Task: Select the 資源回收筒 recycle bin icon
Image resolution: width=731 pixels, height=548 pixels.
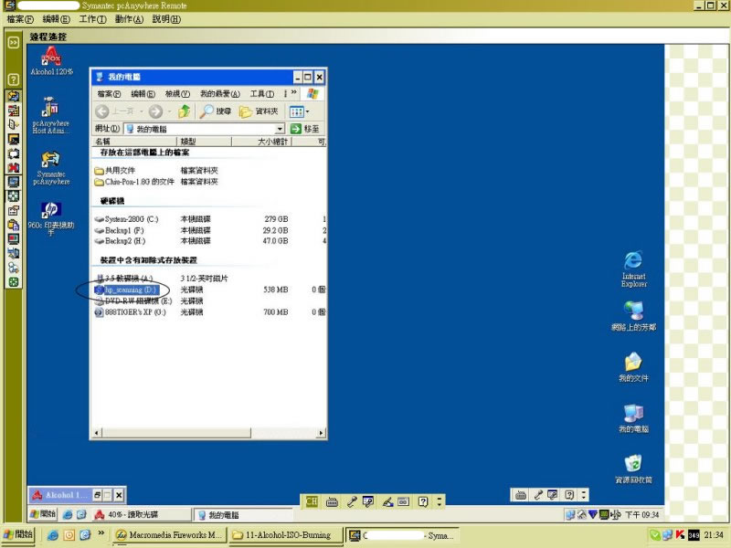Action: pos(633,469)
